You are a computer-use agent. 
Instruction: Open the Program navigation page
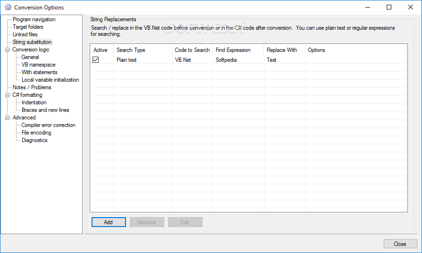pyautogui.click(x=34, y=19)
